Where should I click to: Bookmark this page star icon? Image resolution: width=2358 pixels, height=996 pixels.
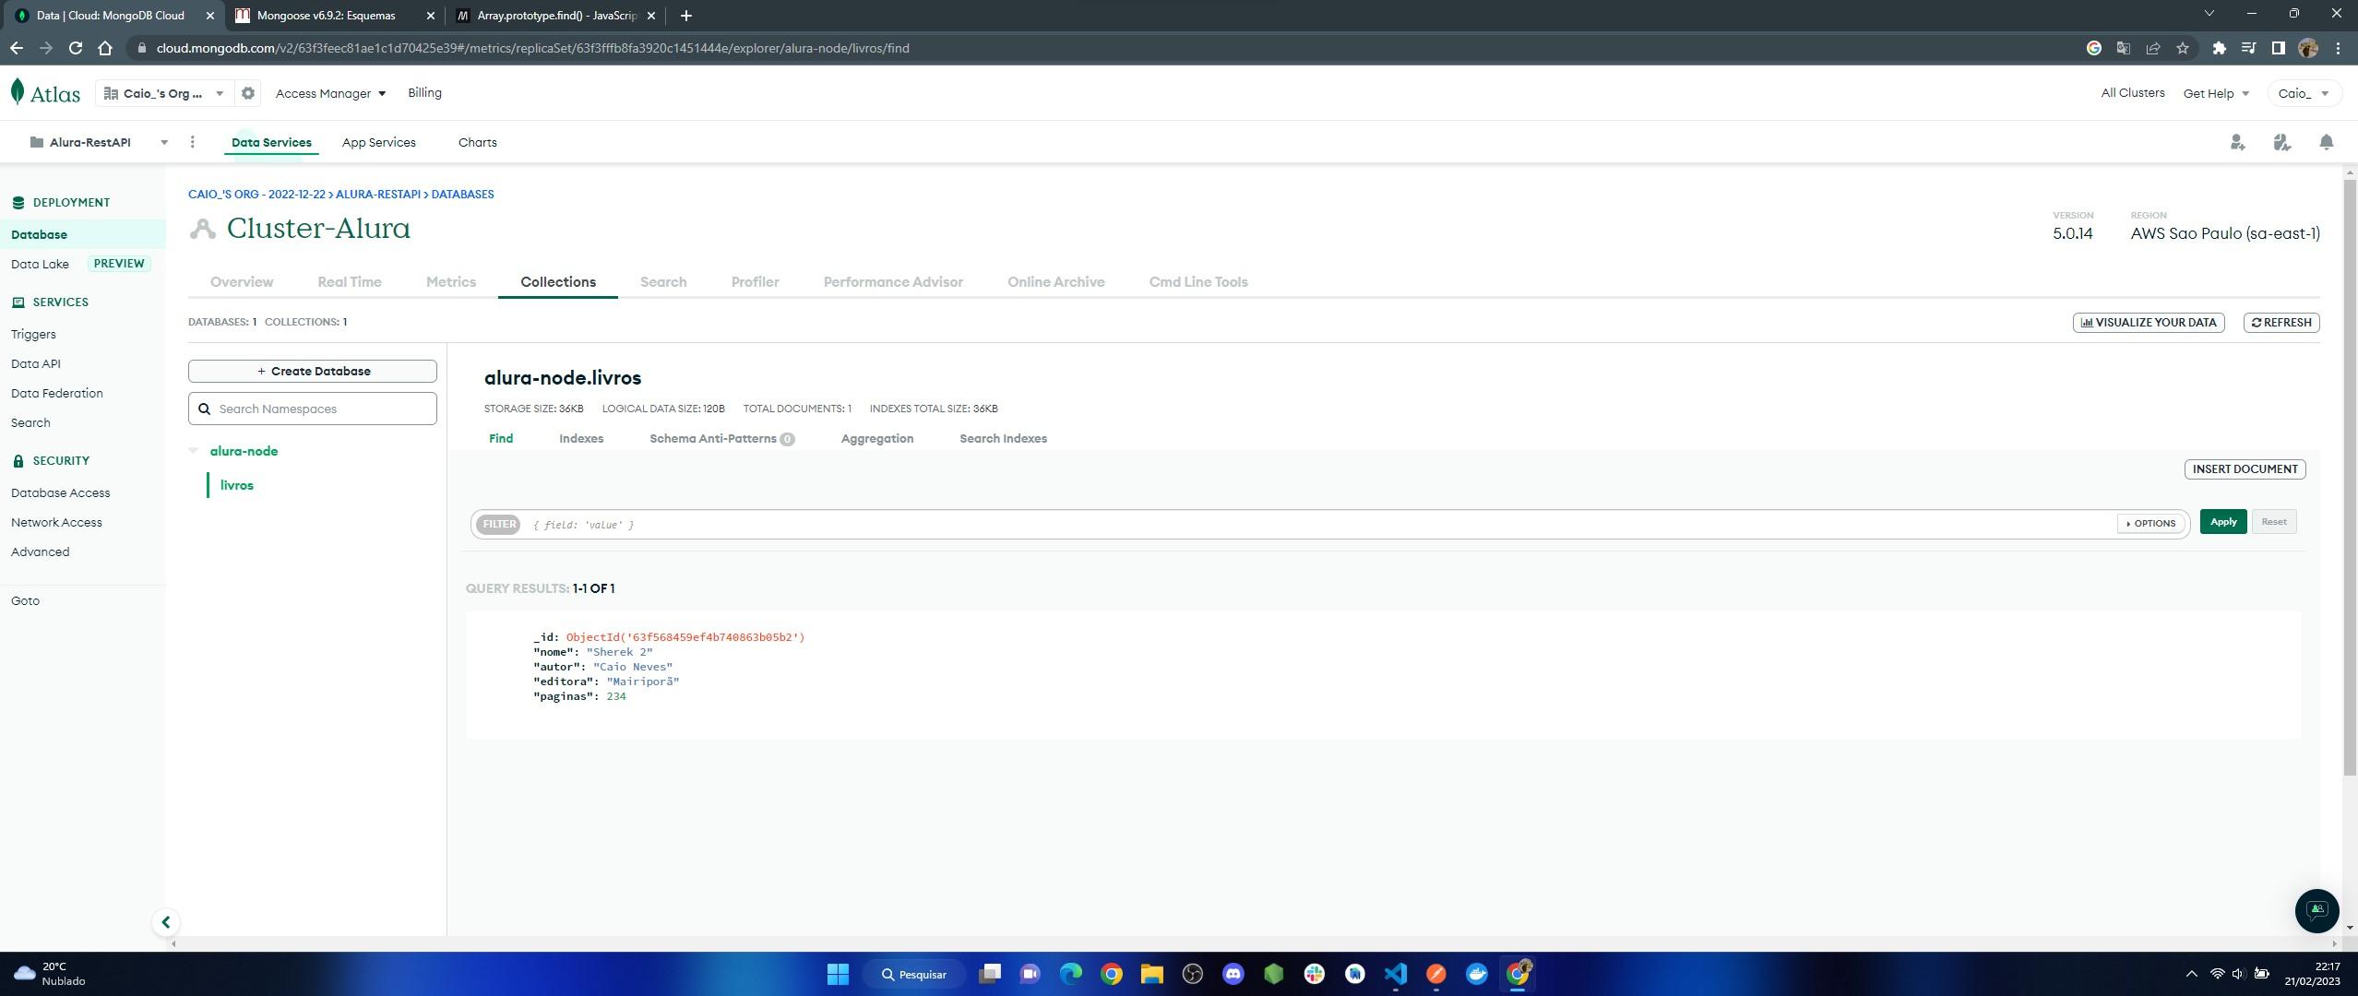point(2182,48)
